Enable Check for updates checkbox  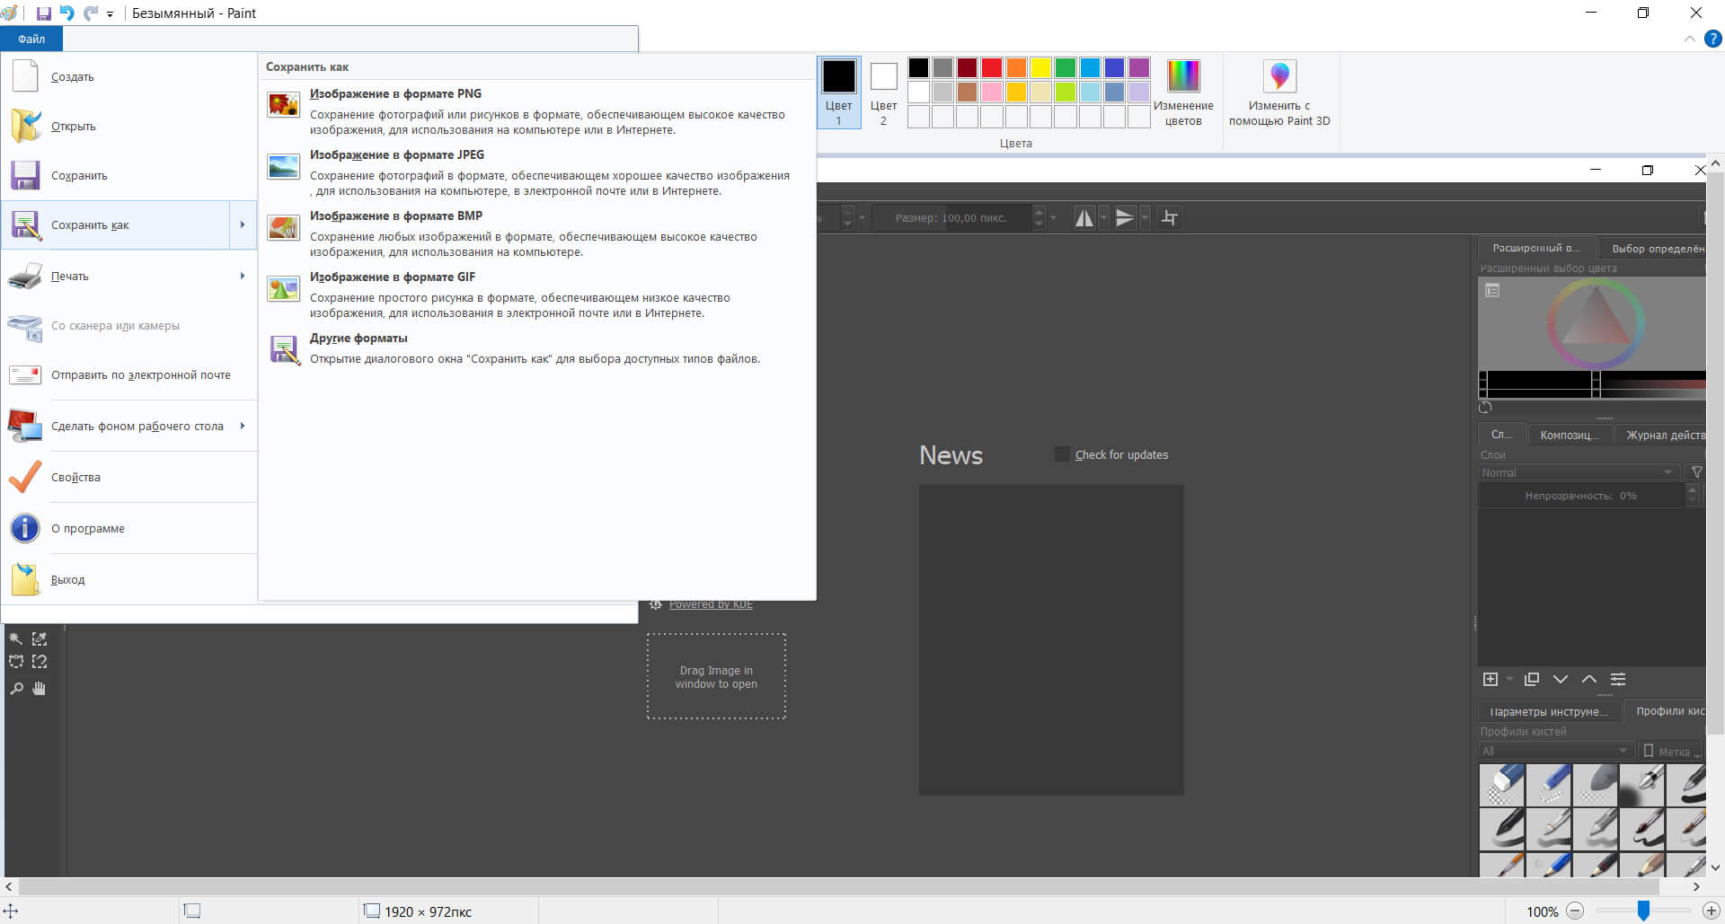coord(1062,454)
